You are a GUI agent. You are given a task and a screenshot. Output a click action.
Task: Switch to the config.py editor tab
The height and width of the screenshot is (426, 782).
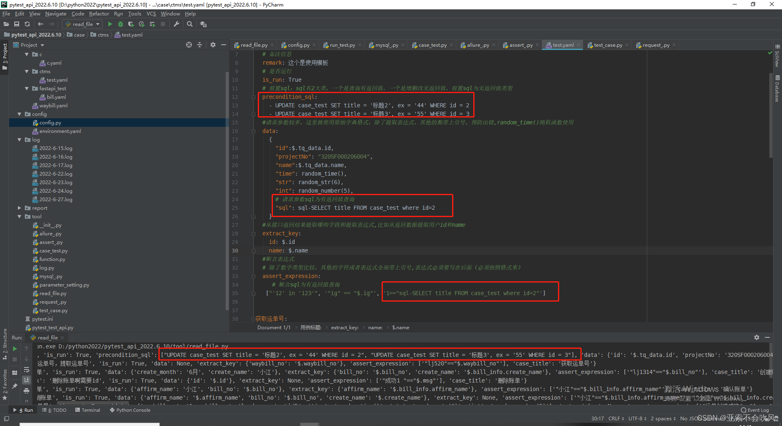click(299, 45)
